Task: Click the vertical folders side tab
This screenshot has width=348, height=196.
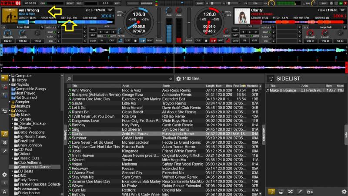Action: [x=66, y=134]
